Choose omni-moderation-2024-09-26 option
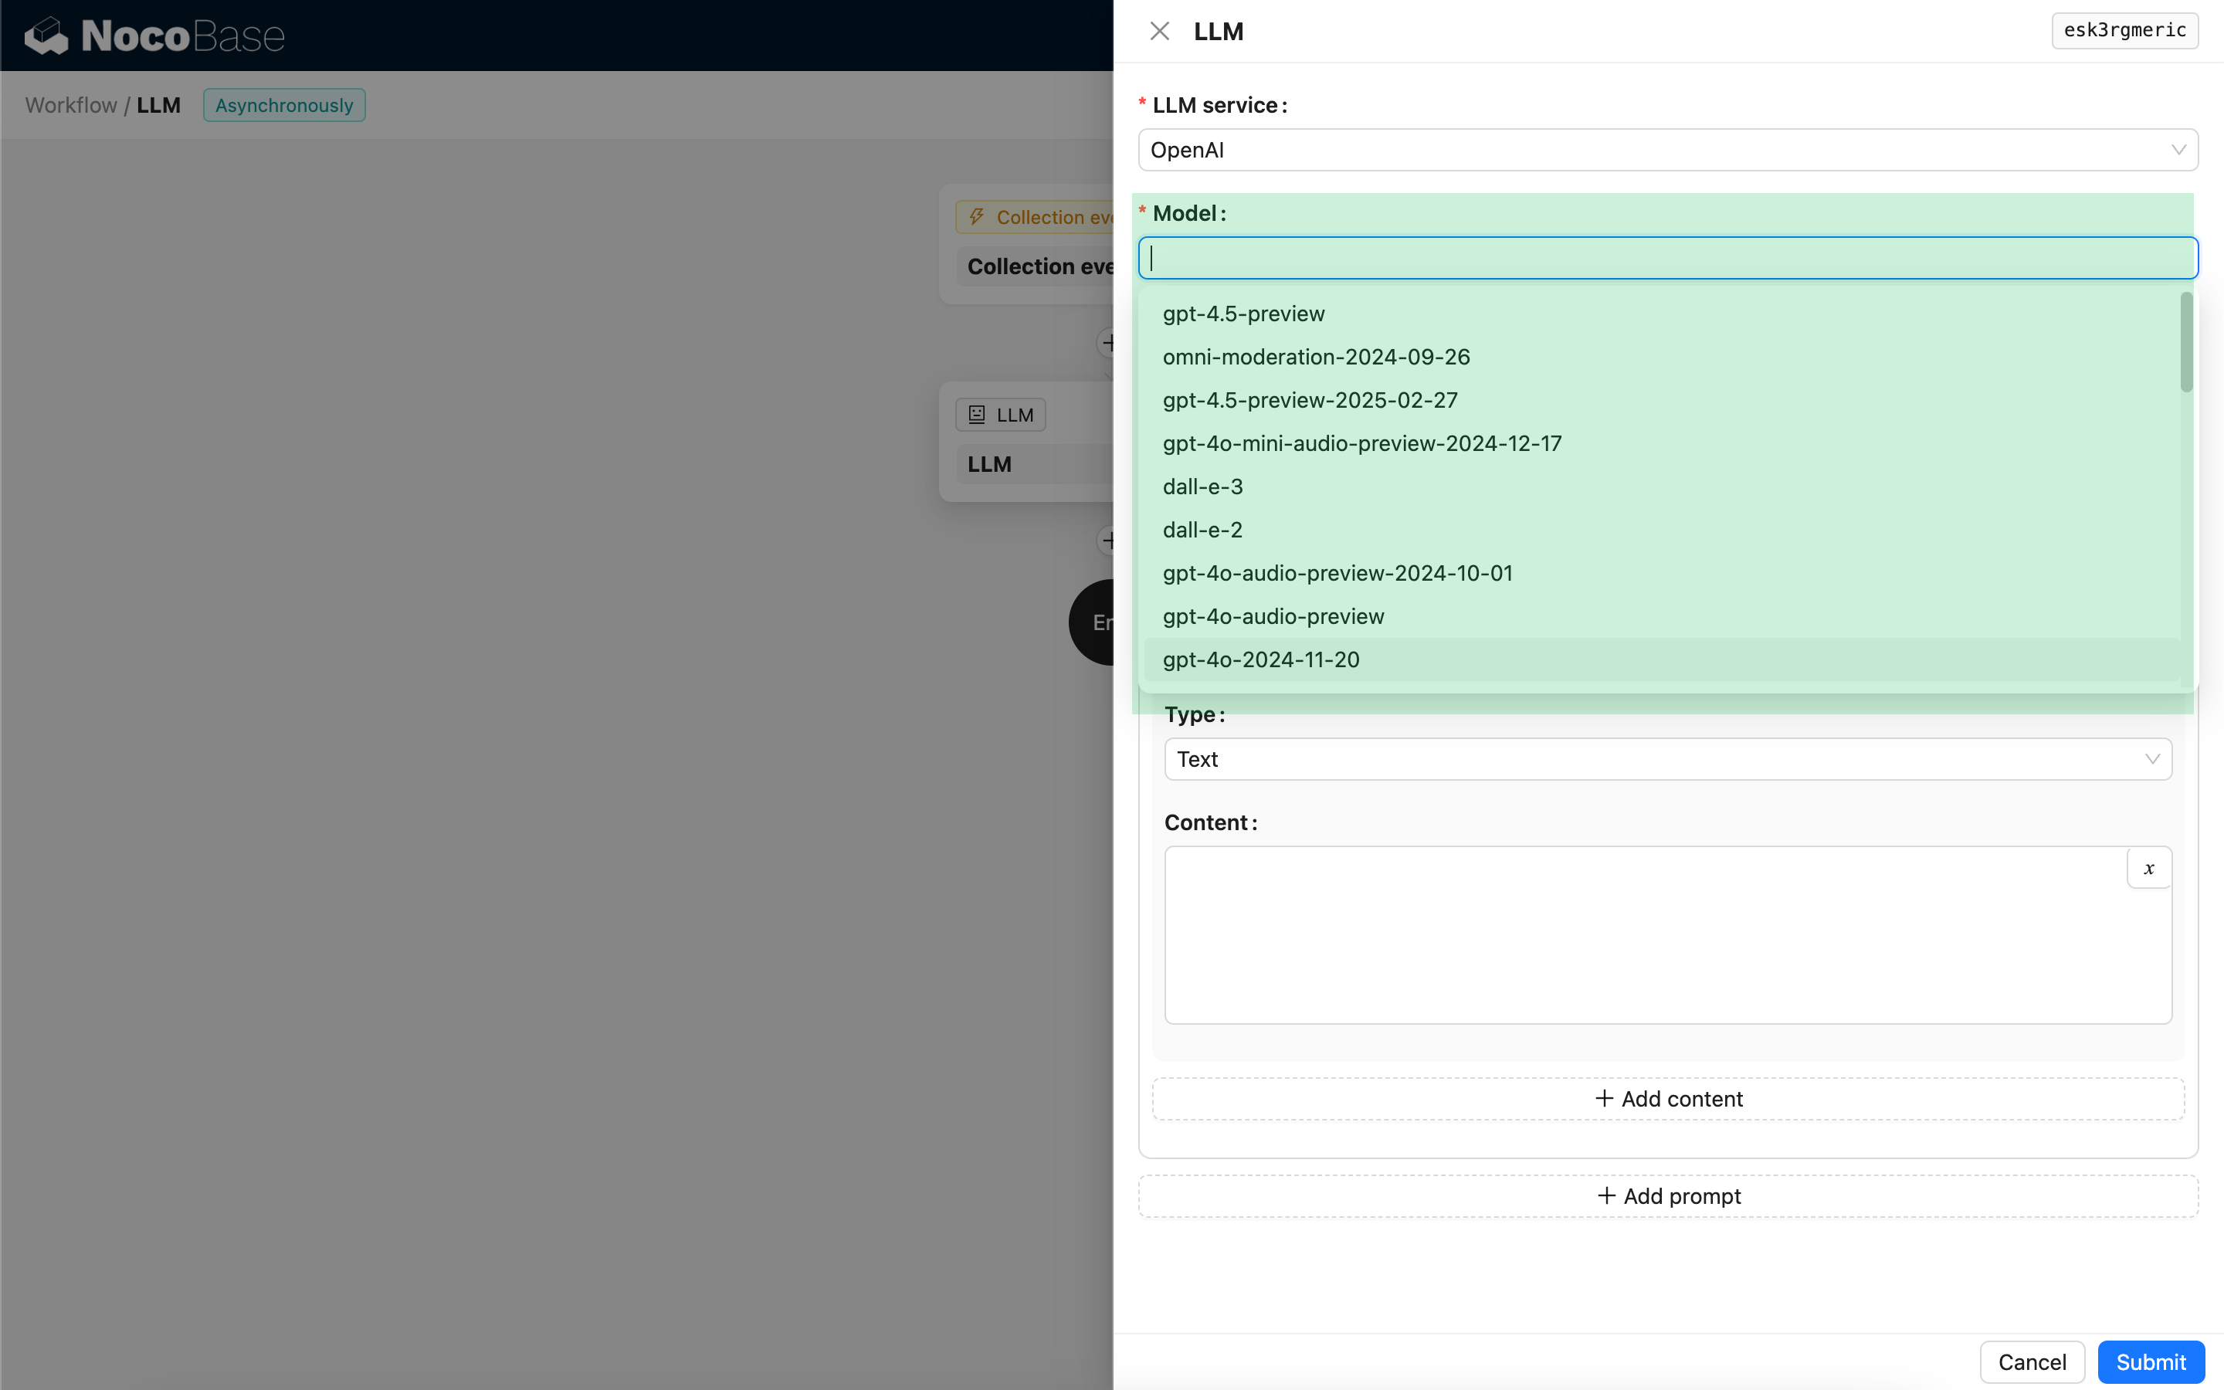 [1316, 357]
